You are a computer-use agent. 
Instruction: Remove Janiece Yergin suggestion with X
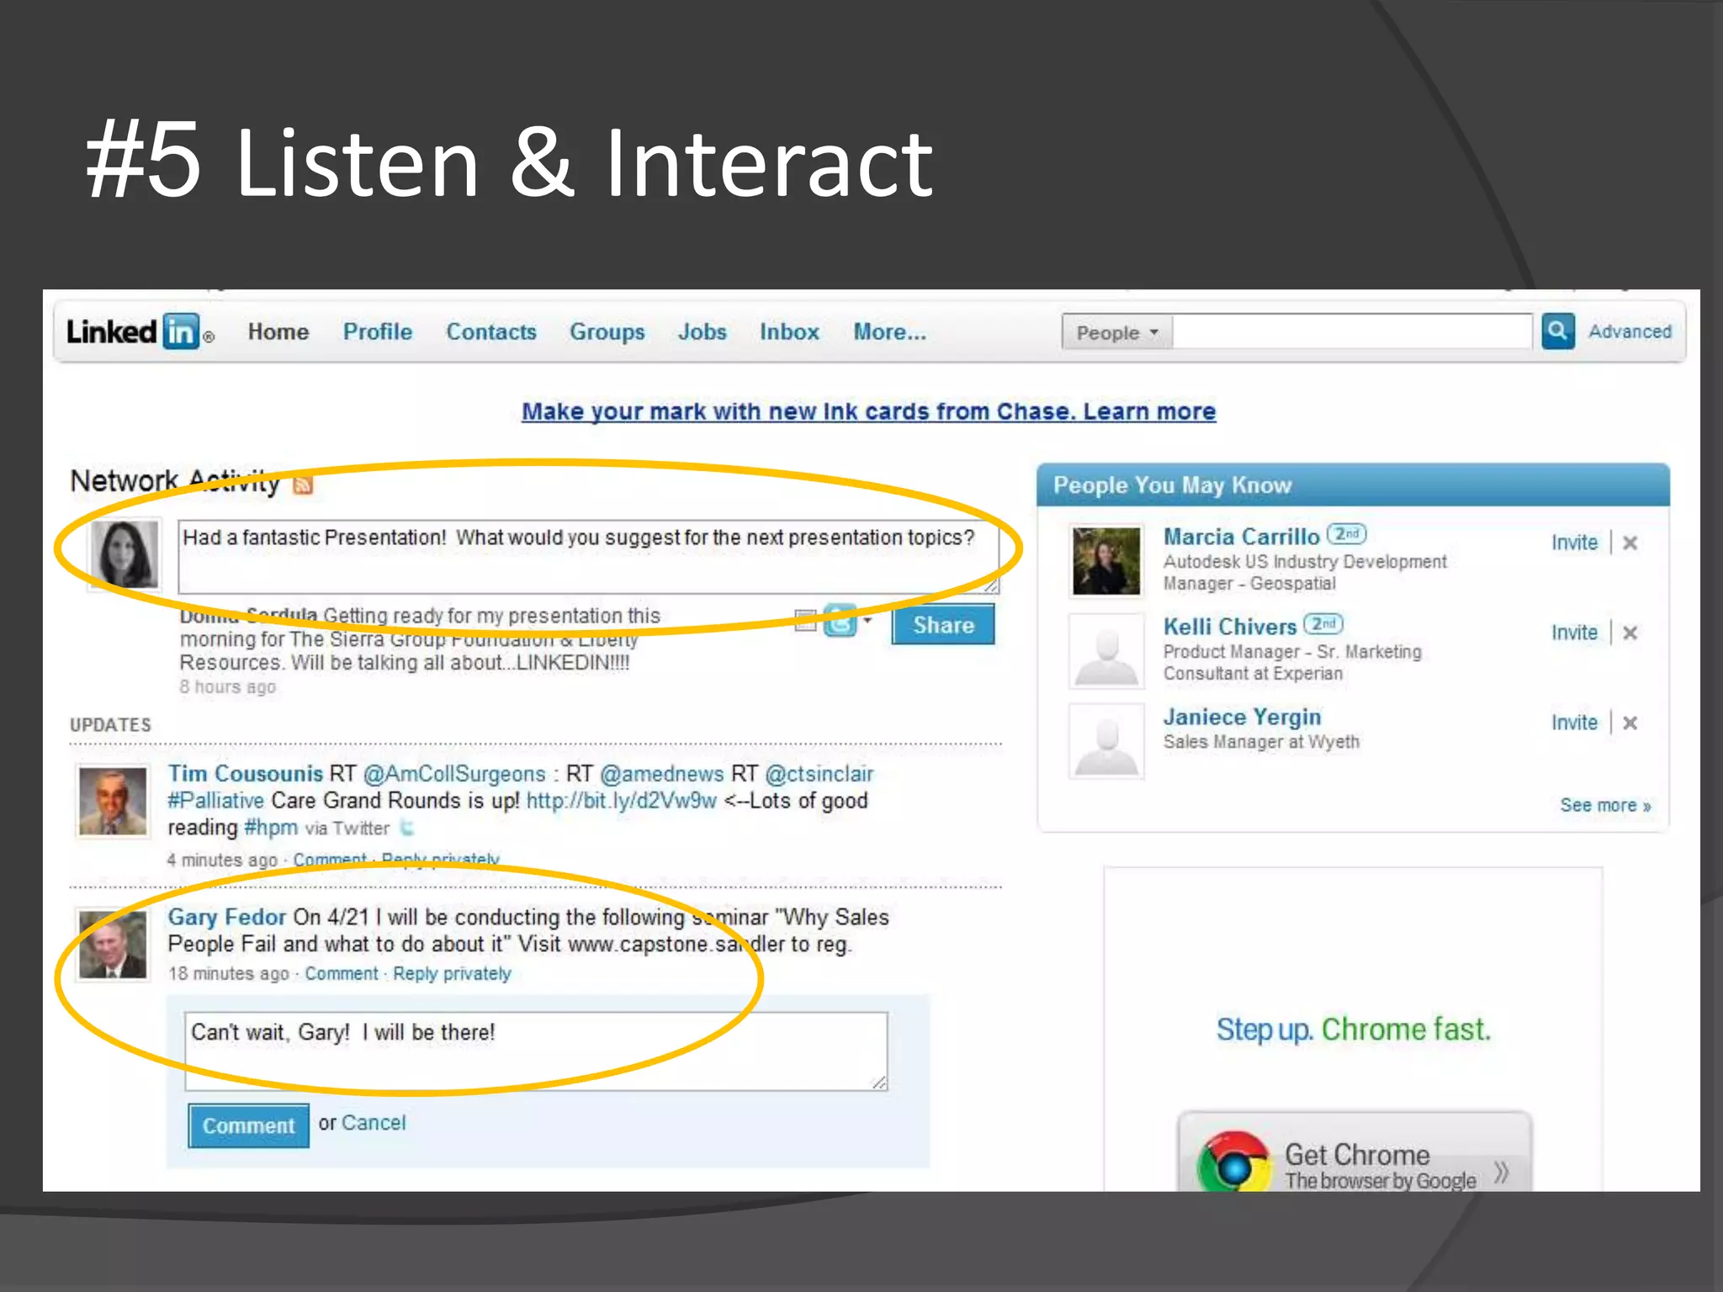coord(1630,723)
